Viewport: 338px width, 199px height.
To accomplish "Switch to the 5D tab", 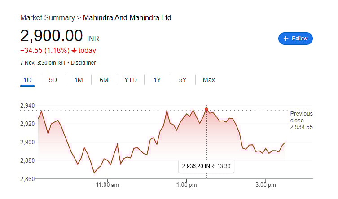I will pyautogui.click(x=53, y=80).
